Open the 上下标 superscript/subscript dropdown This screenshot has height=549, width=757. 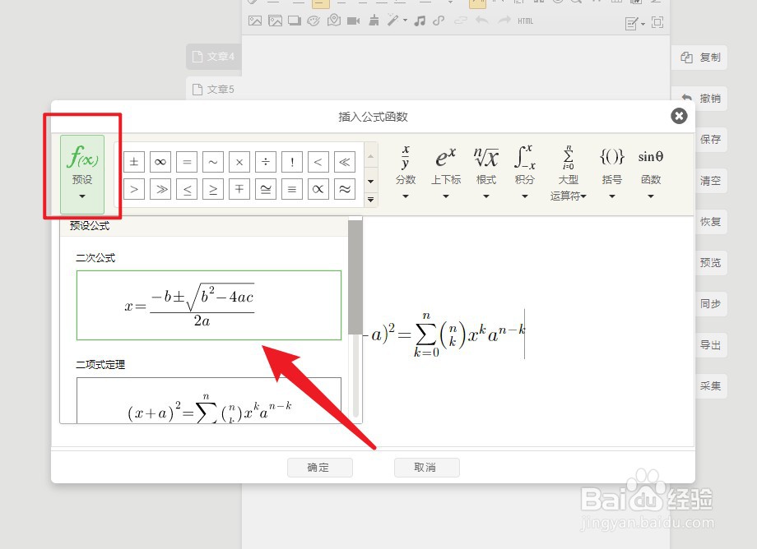click(x=446, y=172)
